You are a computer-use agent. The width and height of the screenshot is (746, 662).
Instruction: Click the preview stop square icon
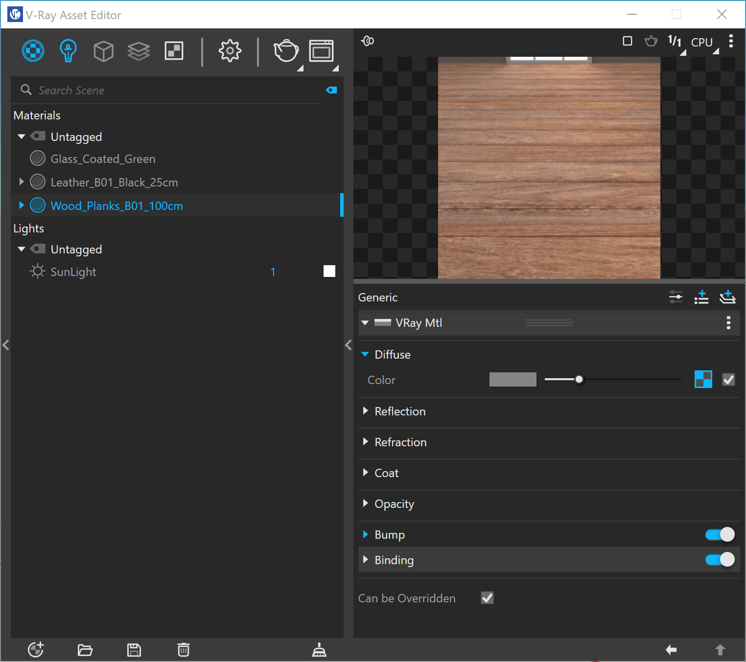(x=628, y=41)
